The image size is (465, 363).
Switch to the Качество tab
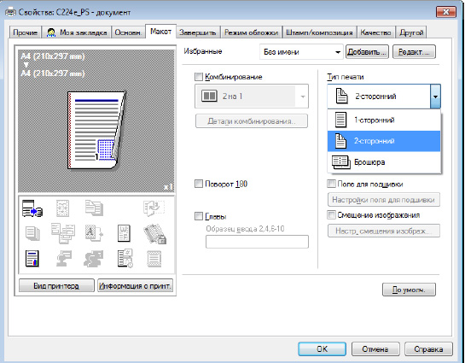pos(375,32)
